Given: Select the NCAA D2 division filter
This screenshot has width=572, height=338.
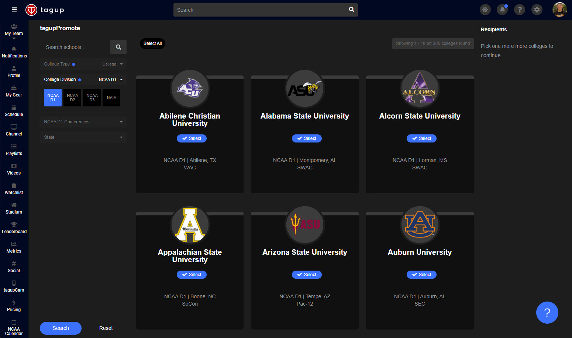Looking at the screenshot, I should pos(72,98).
